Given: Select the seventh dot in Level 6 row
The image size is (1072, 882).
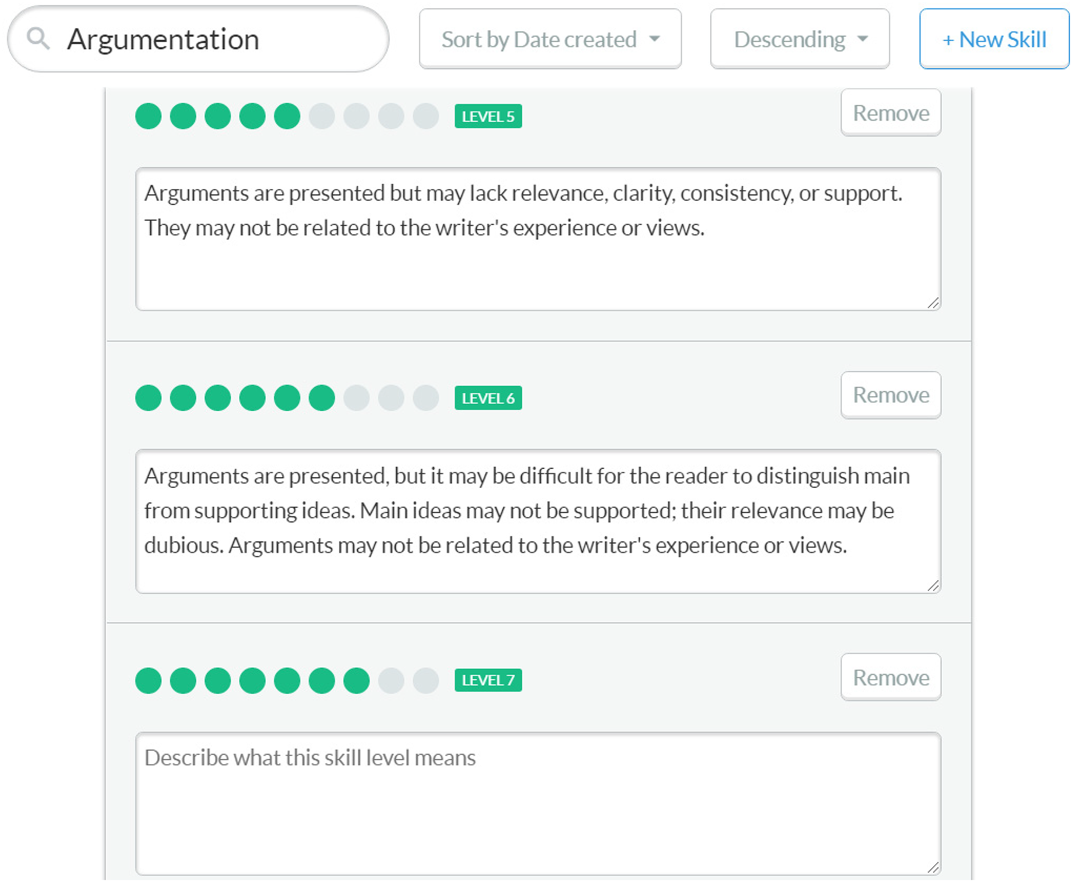Looking at the screenshot, I should (357, 398).
